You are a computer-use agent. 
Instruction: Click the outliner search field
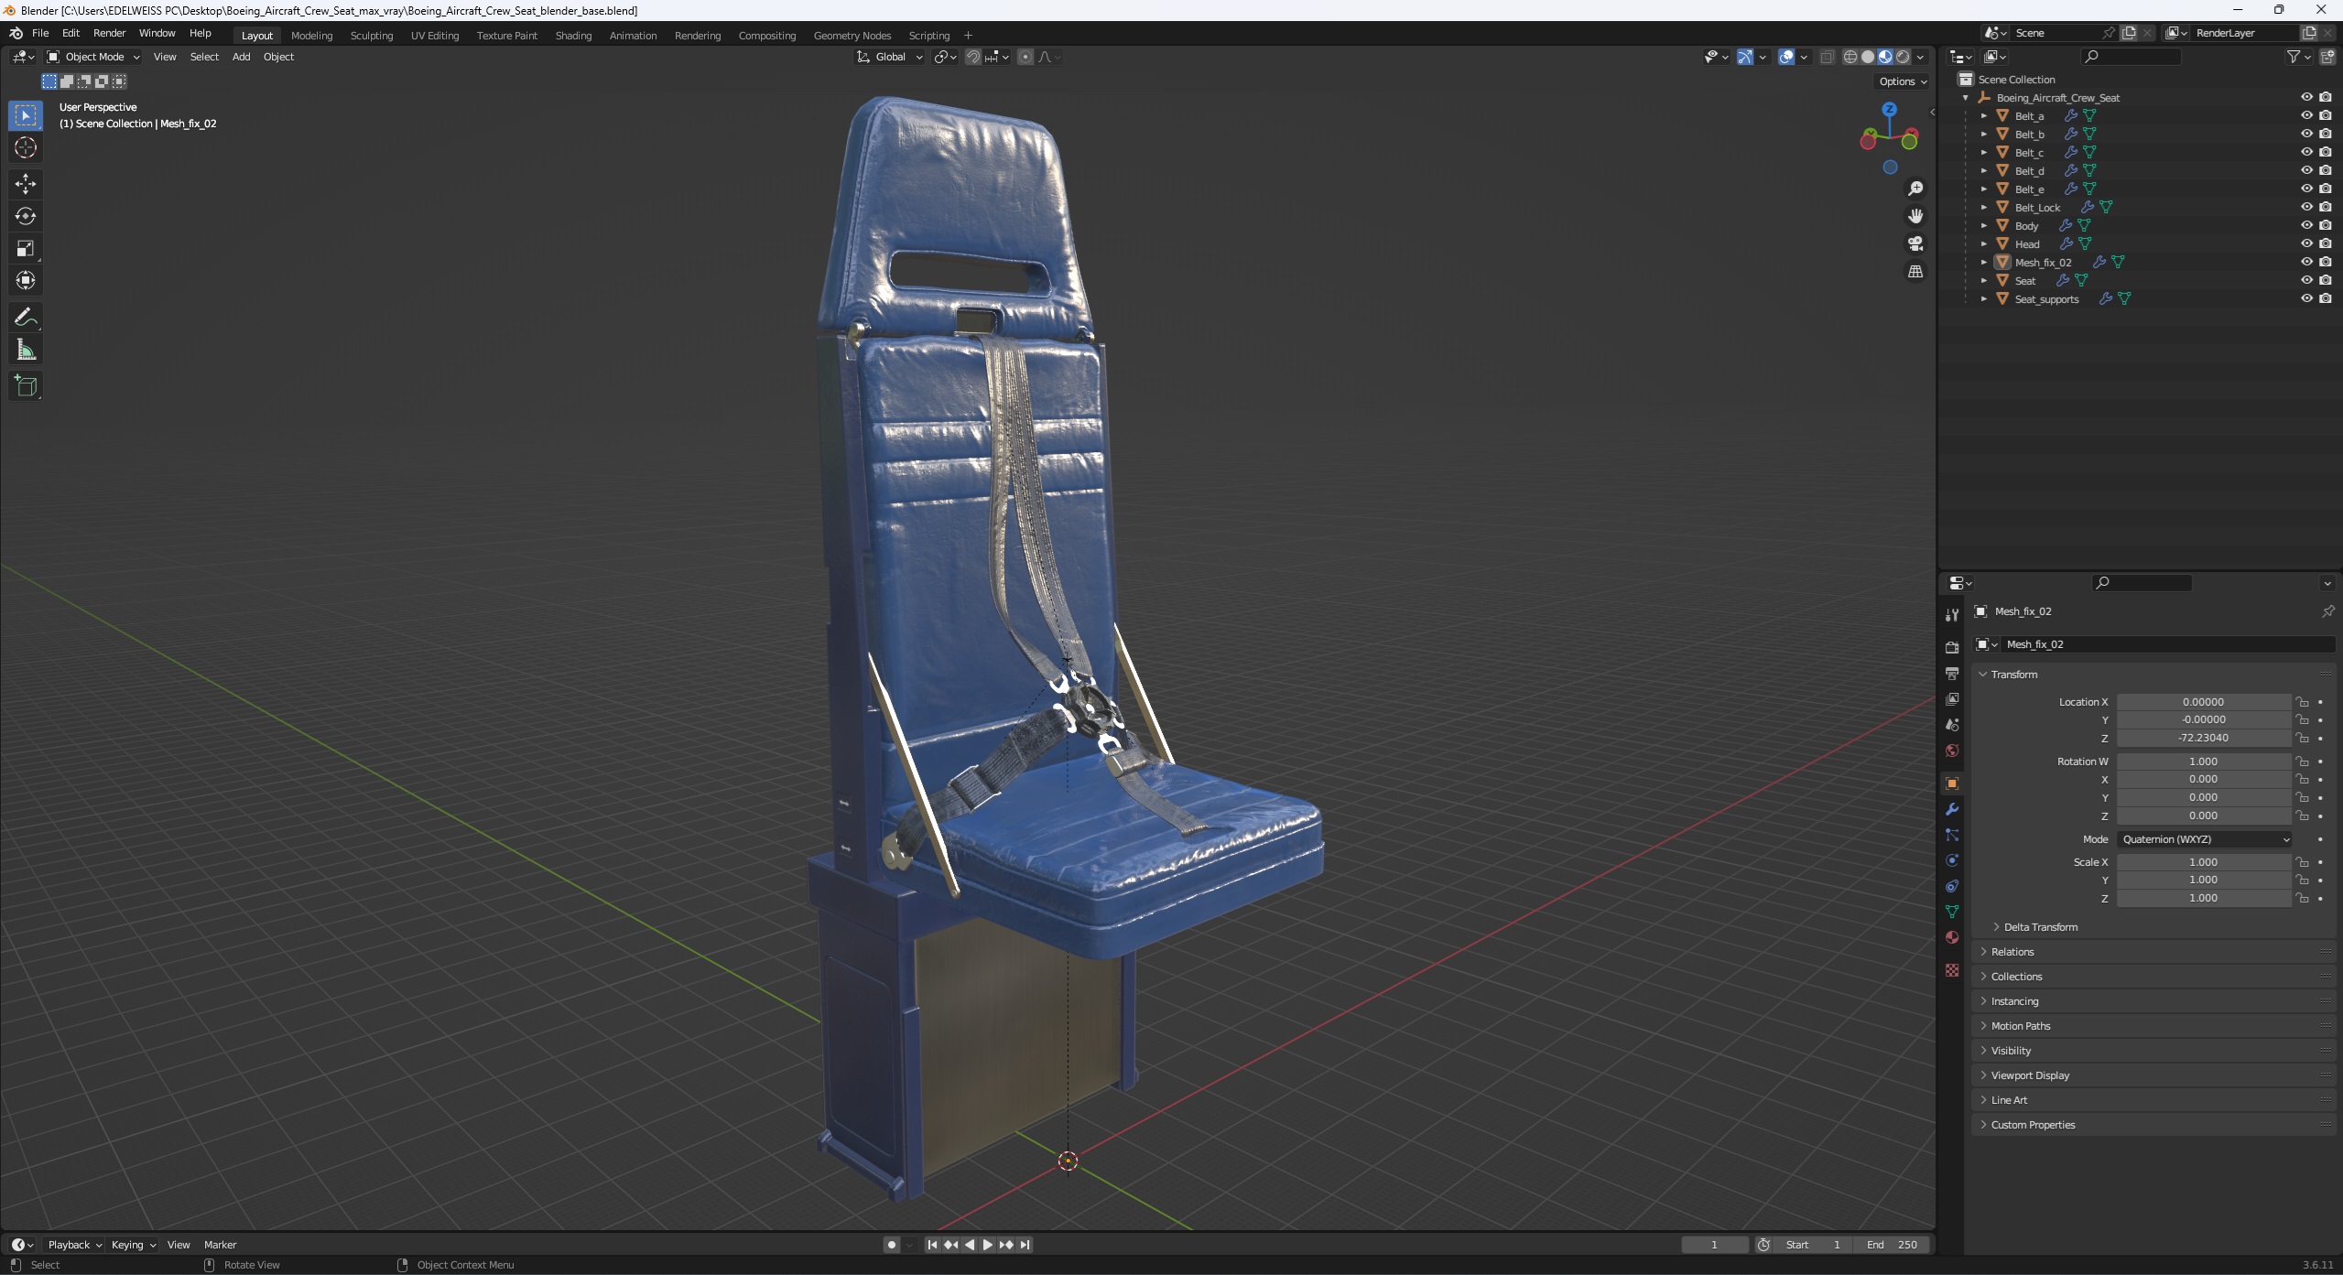click(2131, 57)
